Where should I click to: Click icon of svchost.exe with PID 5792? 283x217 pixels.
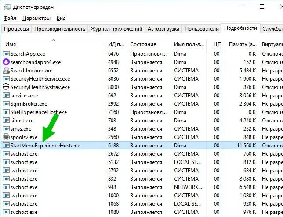point(6,171)
